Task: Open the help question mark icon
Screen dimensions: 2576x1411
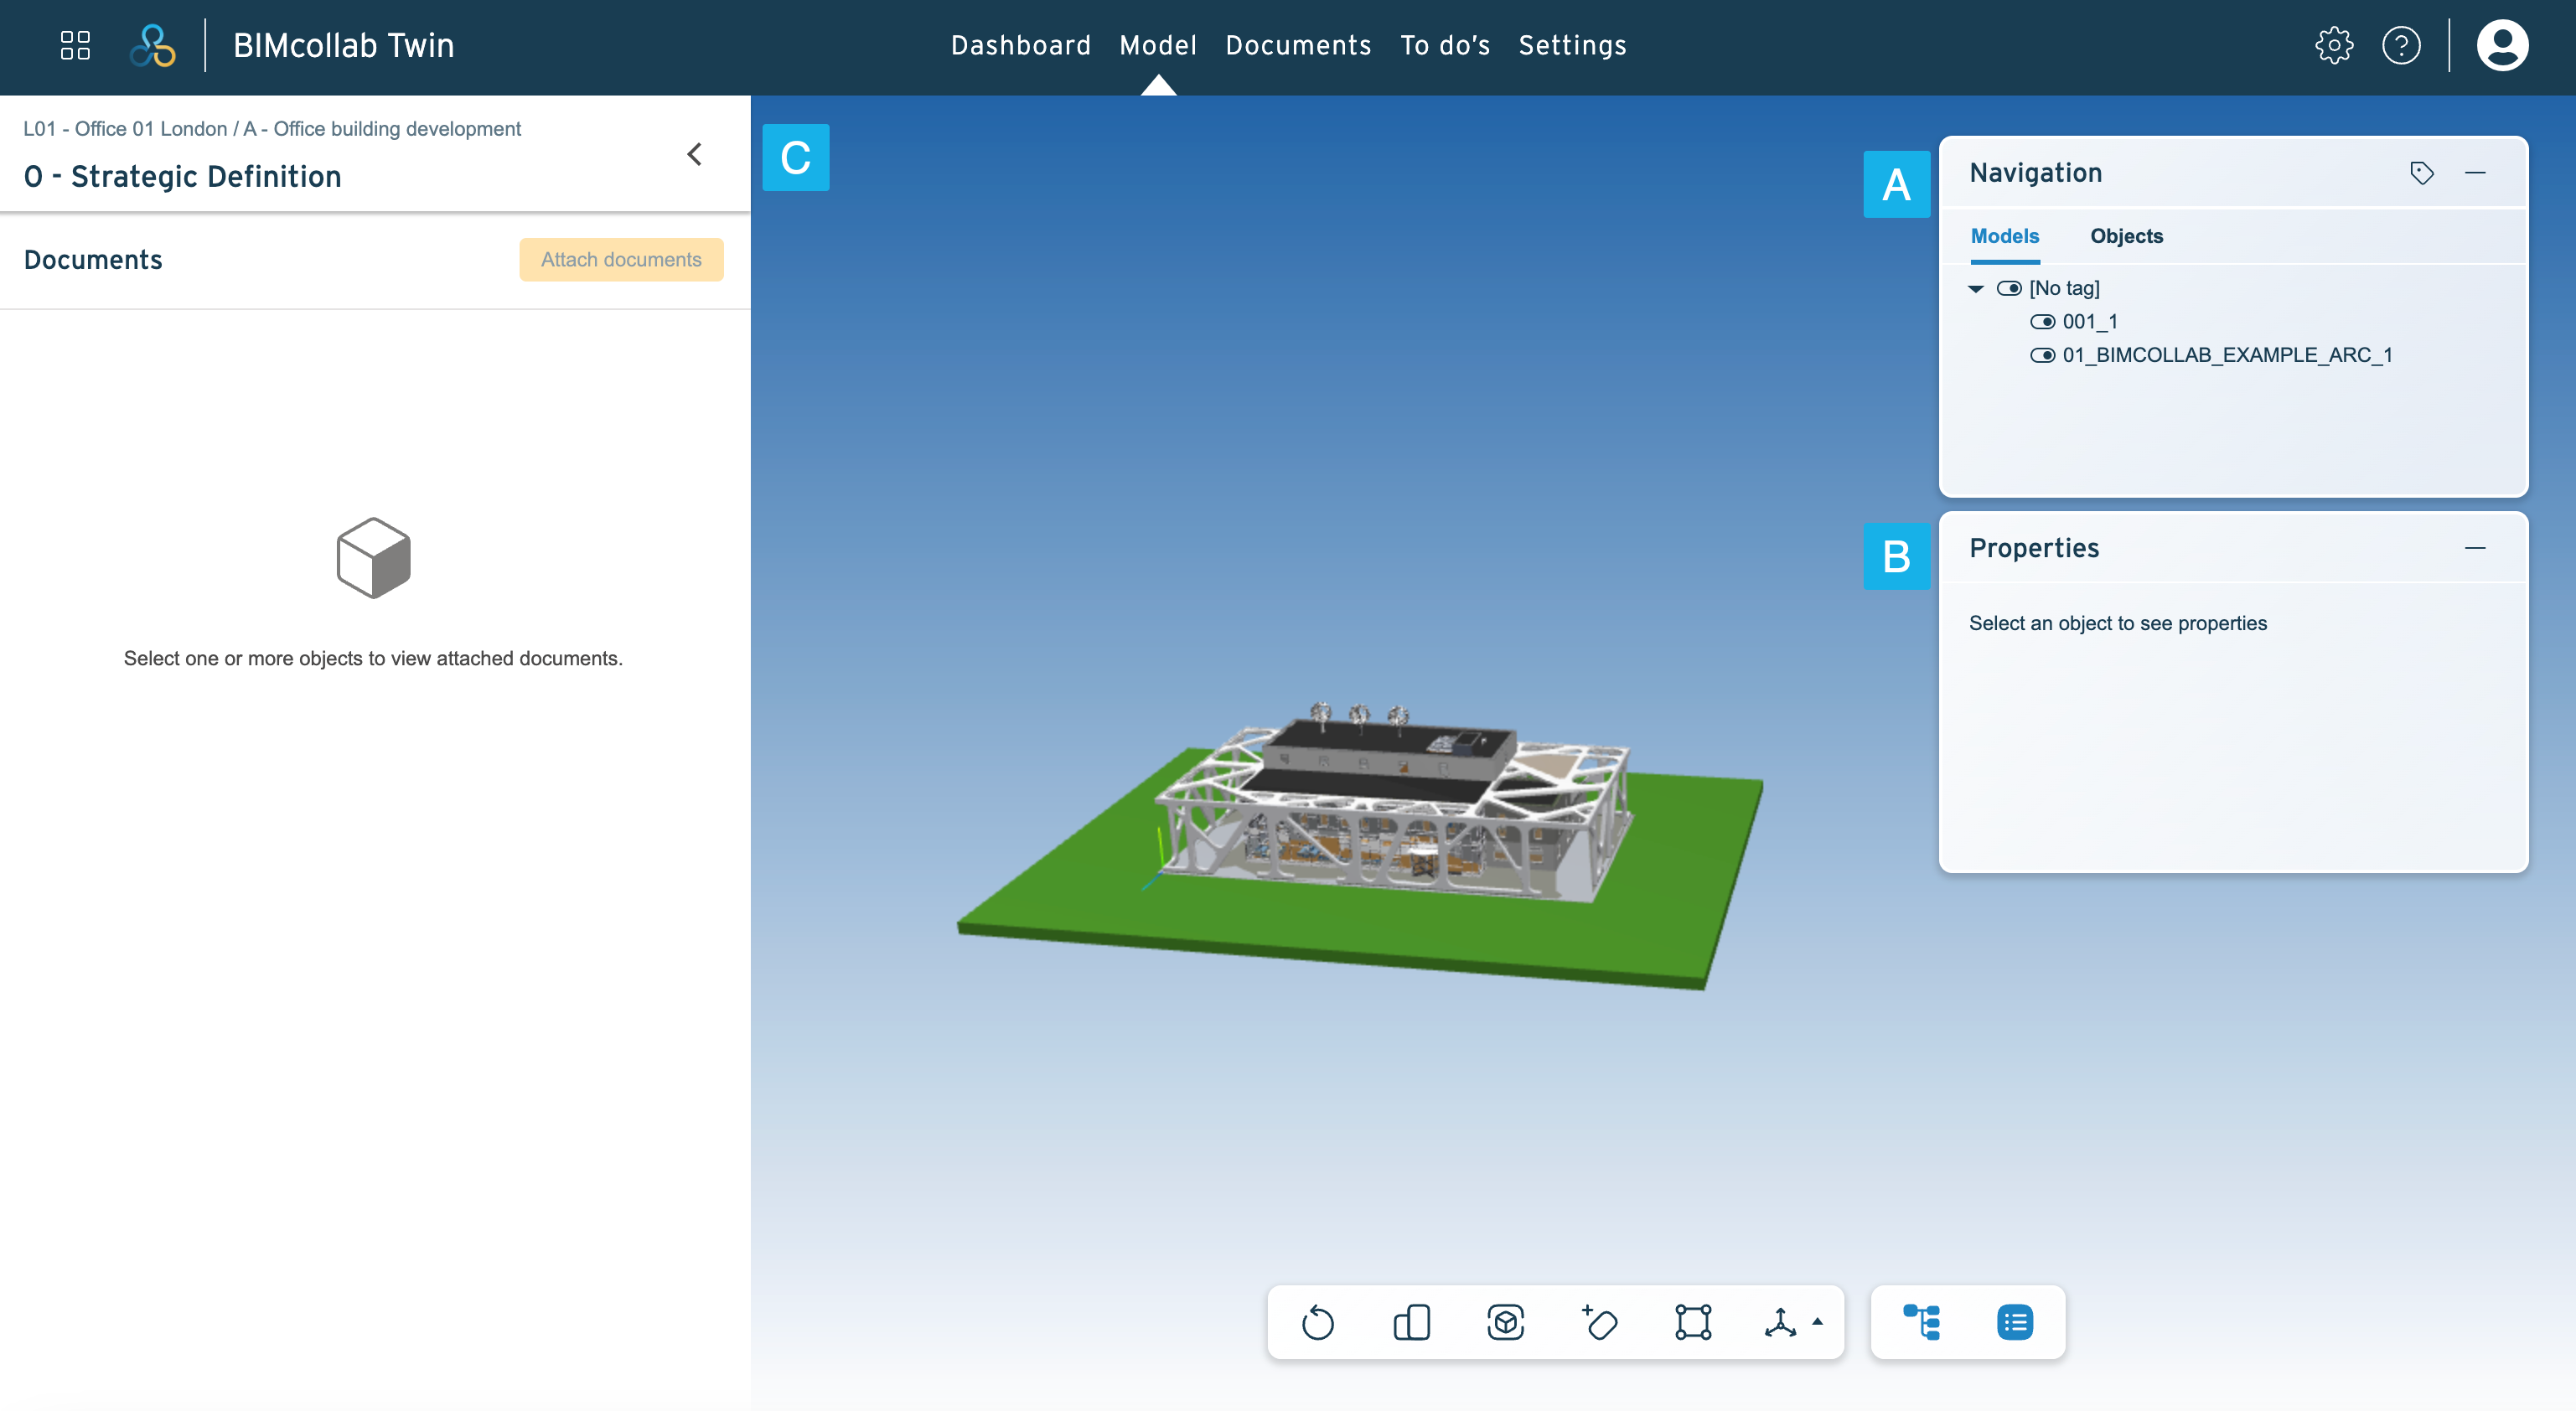Action: click(2401, 45)
